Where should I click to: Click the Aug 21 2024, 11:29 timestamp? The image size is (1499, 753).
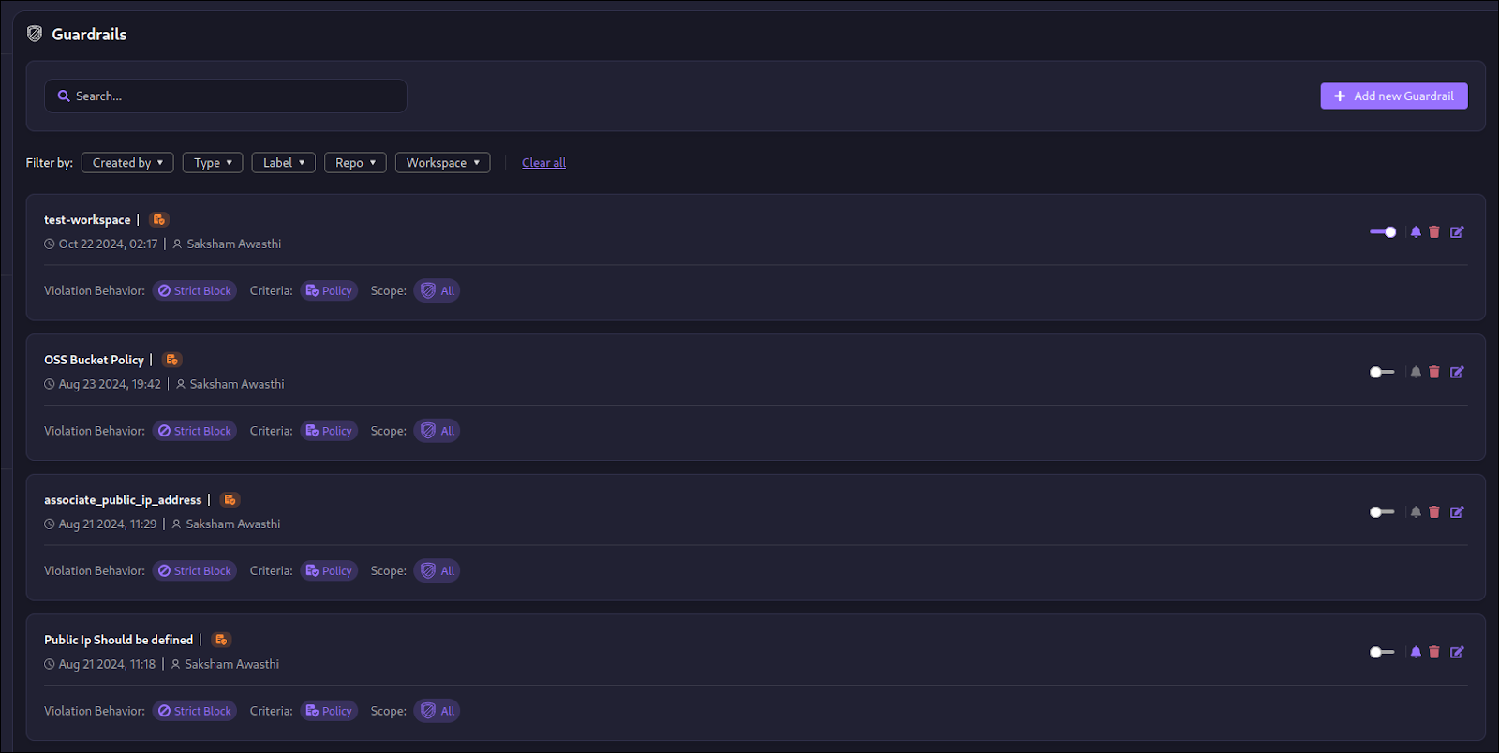pos(108,524)
